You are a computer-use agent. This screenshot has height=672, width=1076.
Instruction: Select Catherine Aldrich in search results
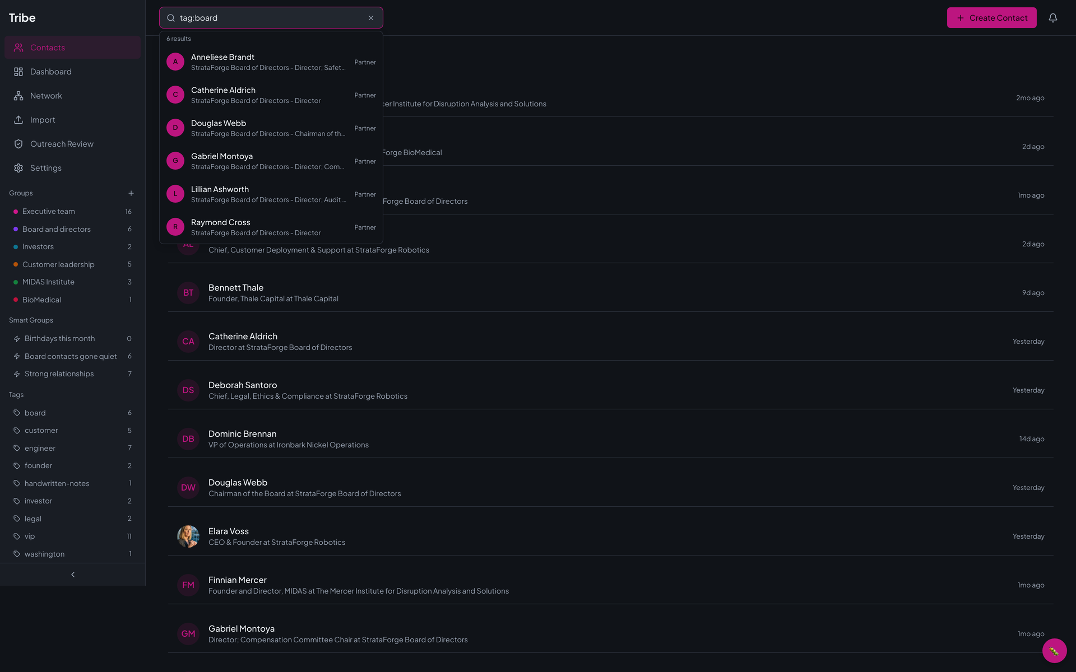coord(271,95)
